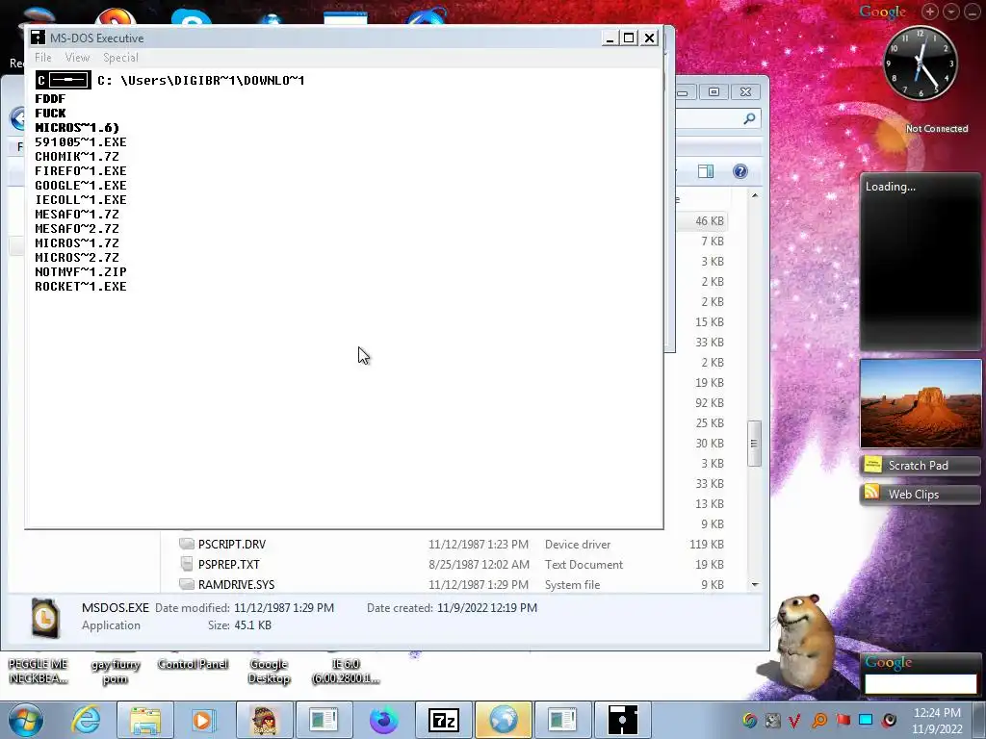The image size is (986, 739).
Task: Open the PEGGLE ME NECKBEA... desktop shortcut
Action: click(x=38, y=671)
